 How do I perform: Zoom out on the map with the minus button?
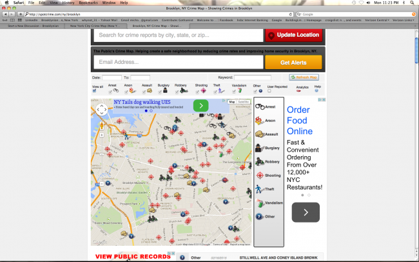click(102, 184)
